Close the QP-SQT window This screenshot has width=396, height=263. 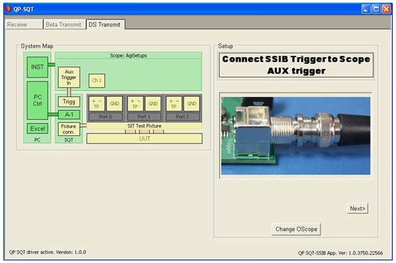click(386, 9)
